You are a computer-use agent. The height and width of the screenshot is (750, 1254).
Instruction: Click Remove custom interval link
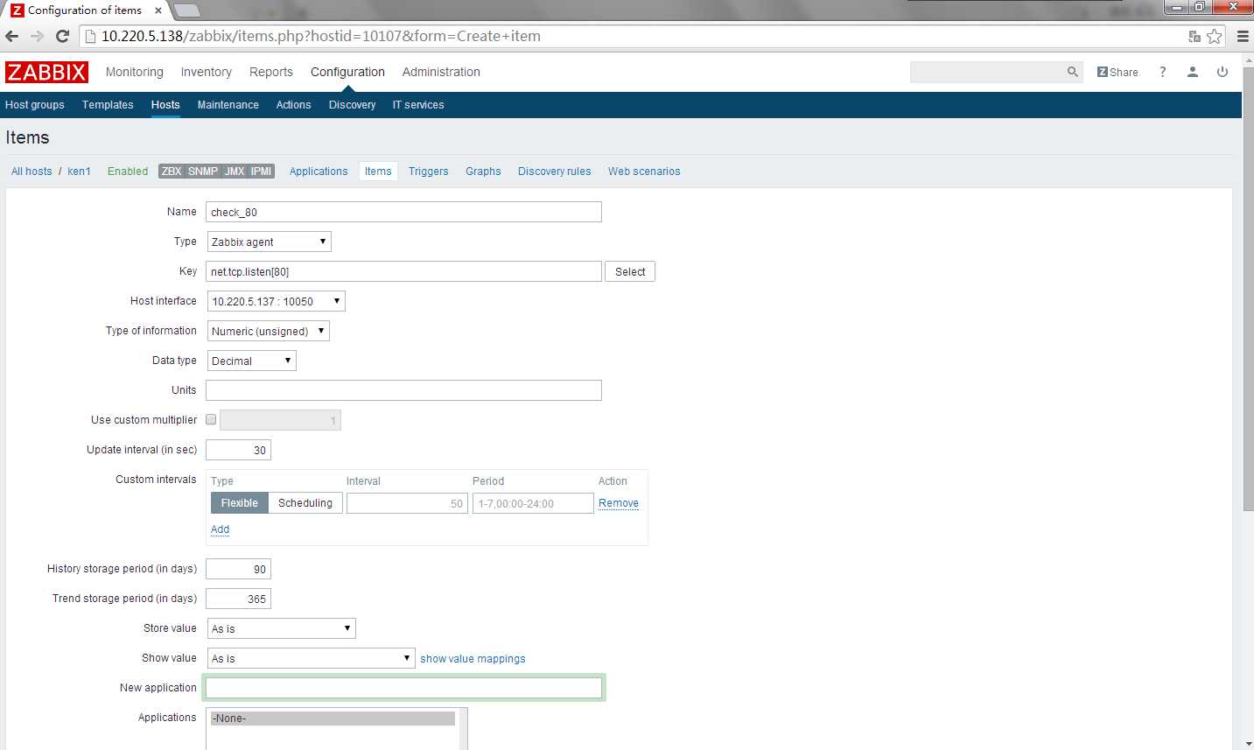point(619,503)
